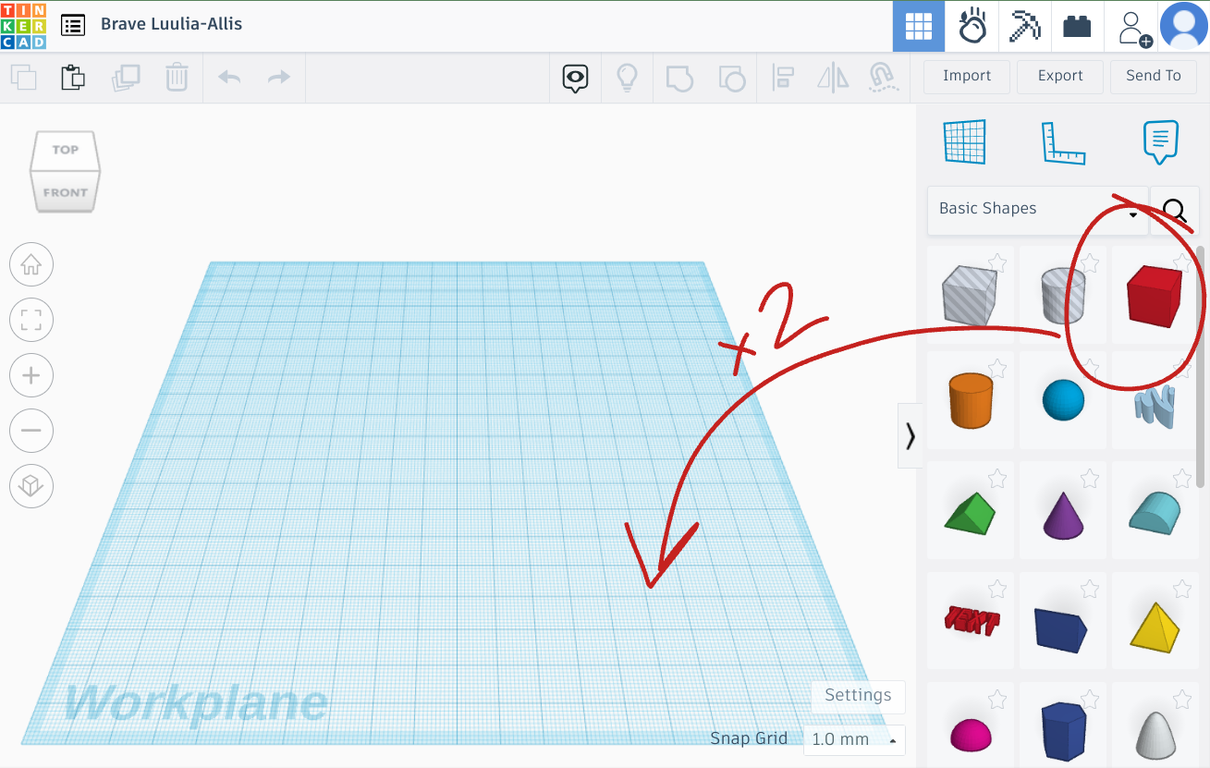Click the Cruise magnet tool

pyautogui.click(x=885, y=78)
